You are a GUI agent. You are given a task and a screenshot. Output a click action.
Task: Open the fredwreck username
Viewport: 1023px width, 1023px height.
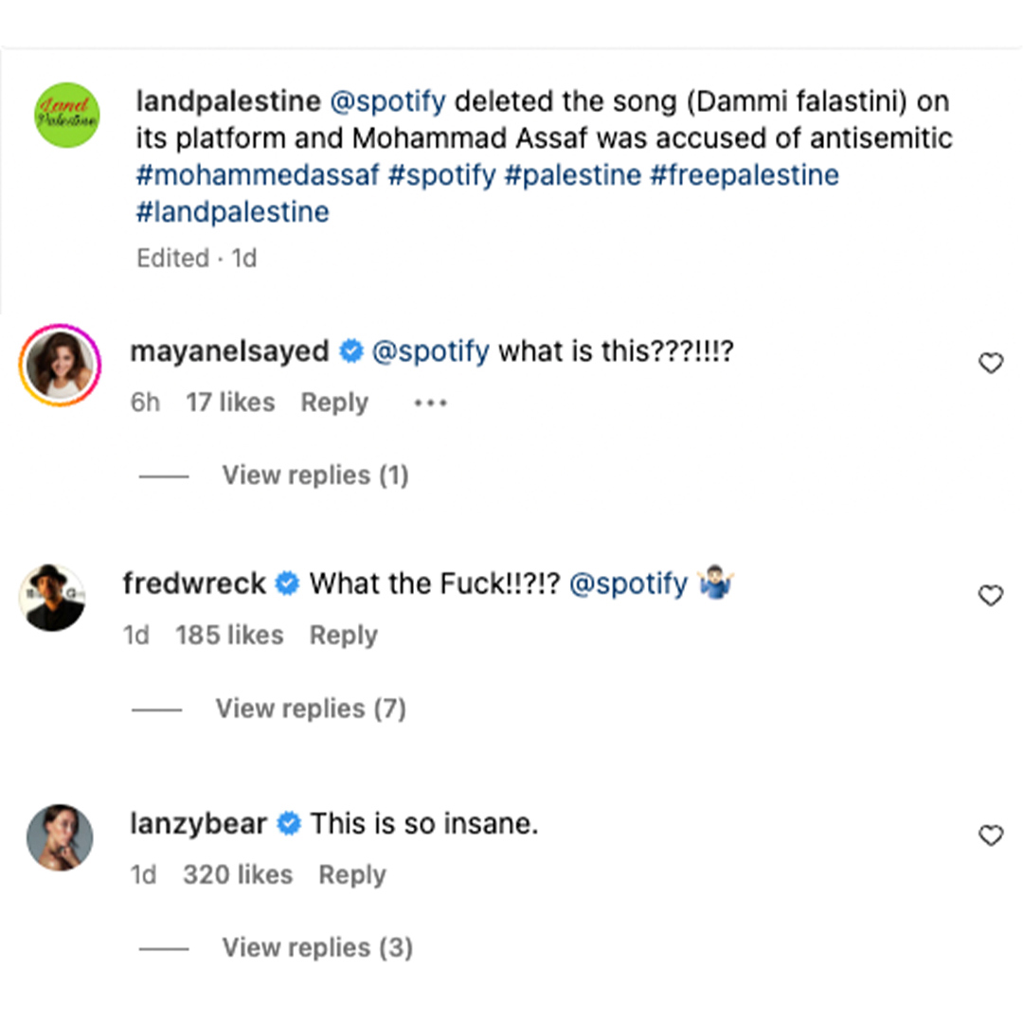tap(194, 583)
